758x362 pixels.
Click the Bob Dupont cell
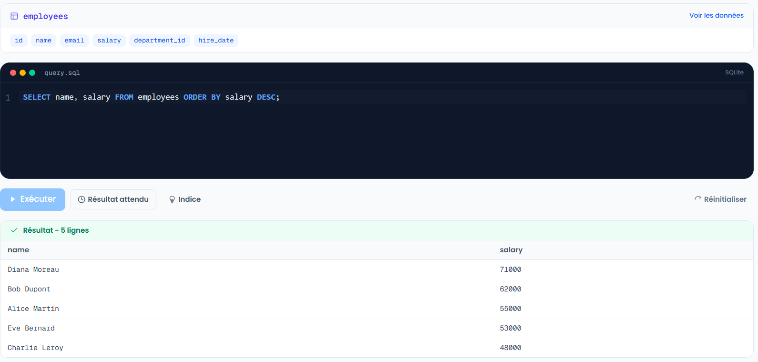(29, 289)
